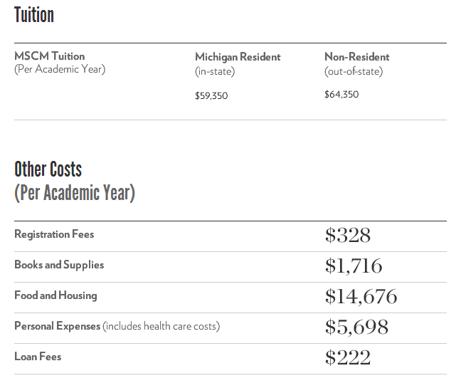The height and width of the screenshot is (383, 461).
Task: Select the Other Costs heading
Action: tap(48, 169)
